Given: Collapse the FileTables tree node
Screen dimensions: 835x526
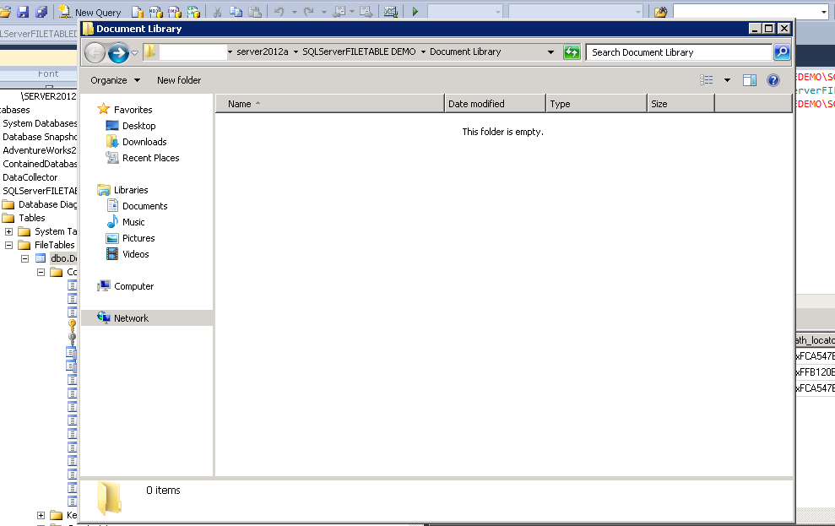Looking at the screenshot, I should [8, 245].
